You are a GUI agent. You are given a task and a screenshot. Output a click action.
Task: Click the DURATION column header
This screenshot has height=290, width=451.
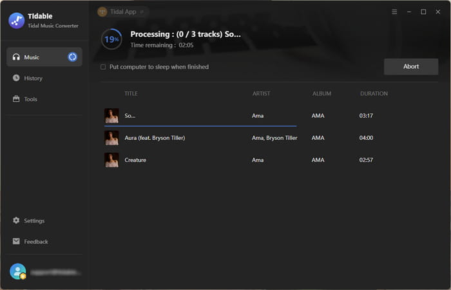[x=374, y=93]
